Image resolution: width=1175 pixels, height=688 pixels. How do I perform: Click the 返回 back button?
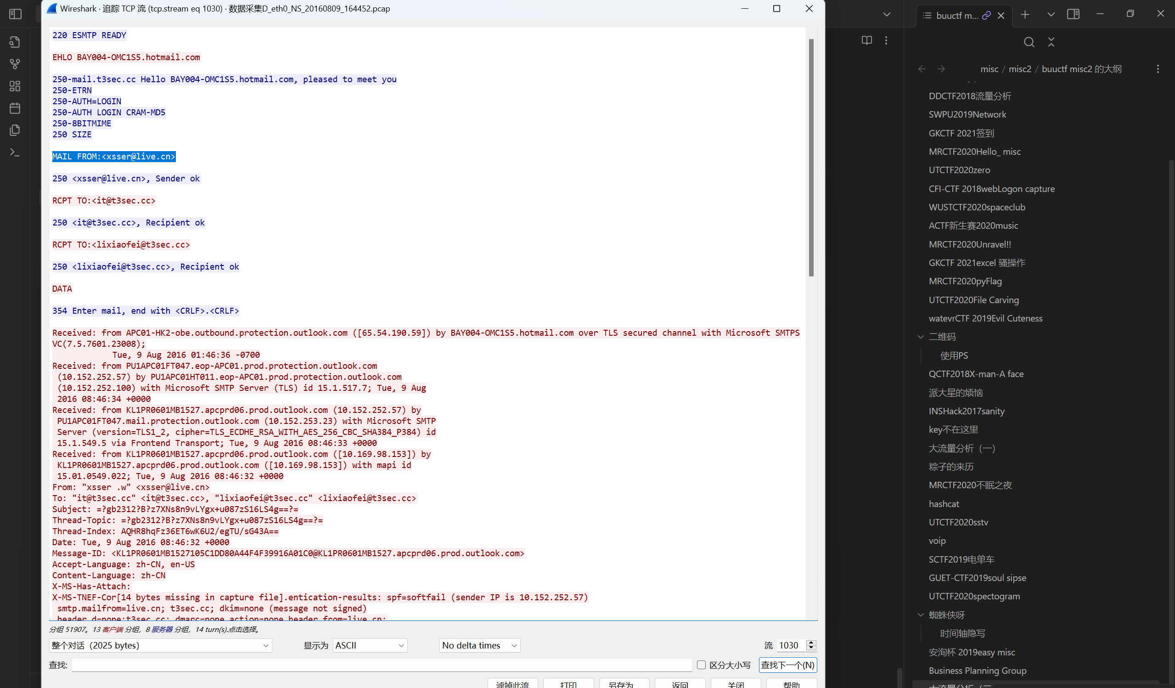click(x=680, y=684)
